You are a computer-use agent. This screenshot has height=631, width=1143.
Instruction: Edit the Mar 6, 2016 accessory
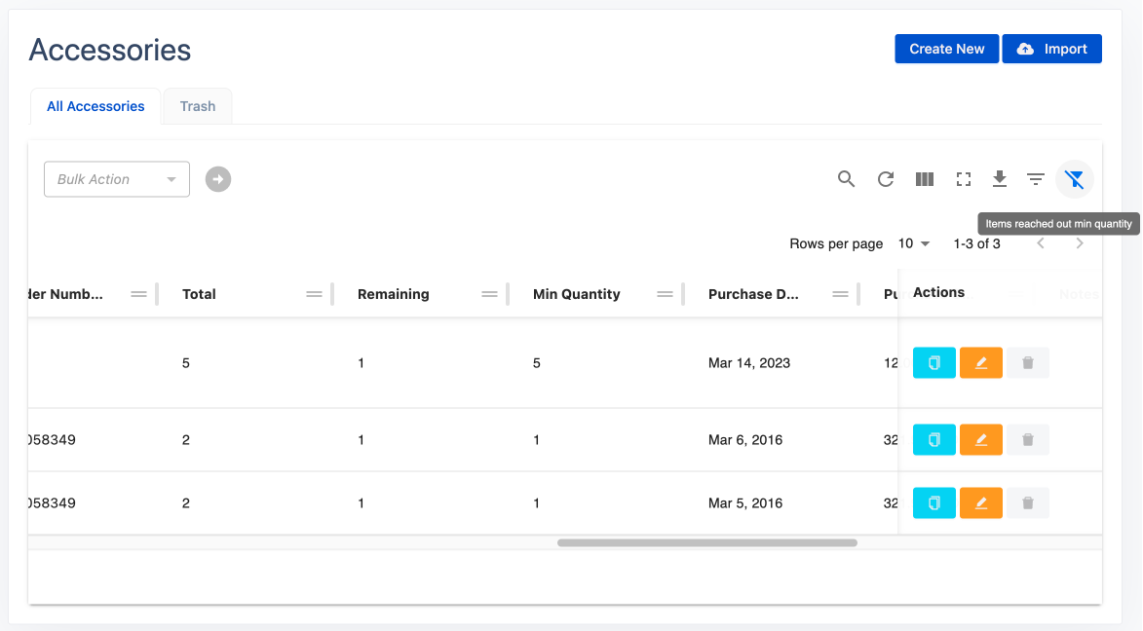coord(980,440)
